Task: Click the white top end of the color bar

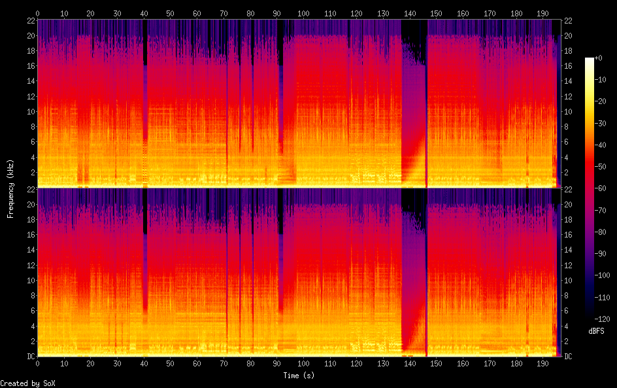Action: point(590,60)
